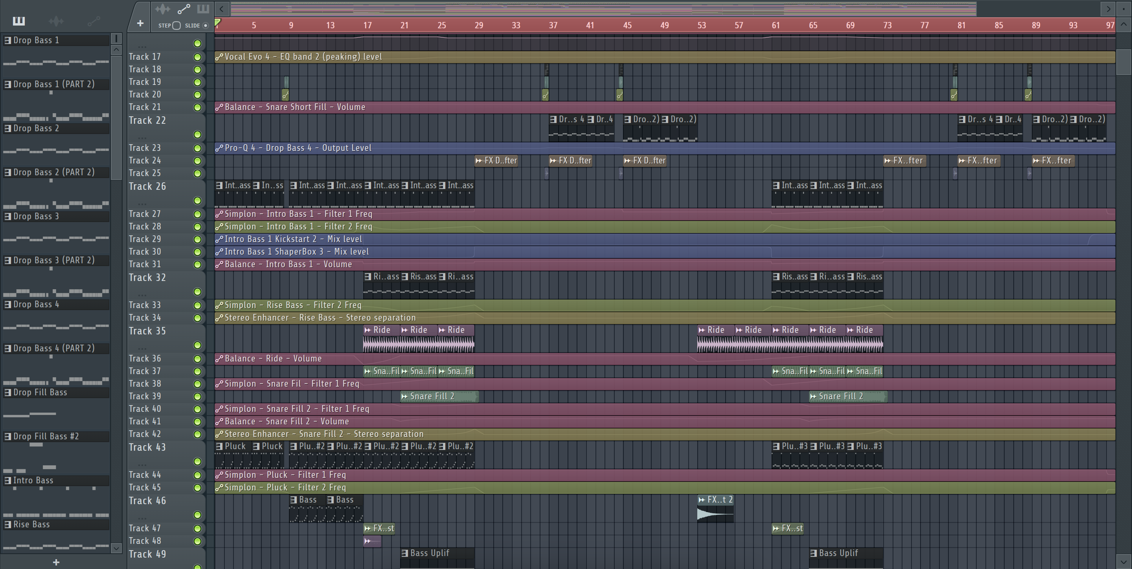The height and width of the screenshot is (569, 1132).
Task: Click the small automation clip at bar 9 on Track 20
Action: click(x=285, y=94)
